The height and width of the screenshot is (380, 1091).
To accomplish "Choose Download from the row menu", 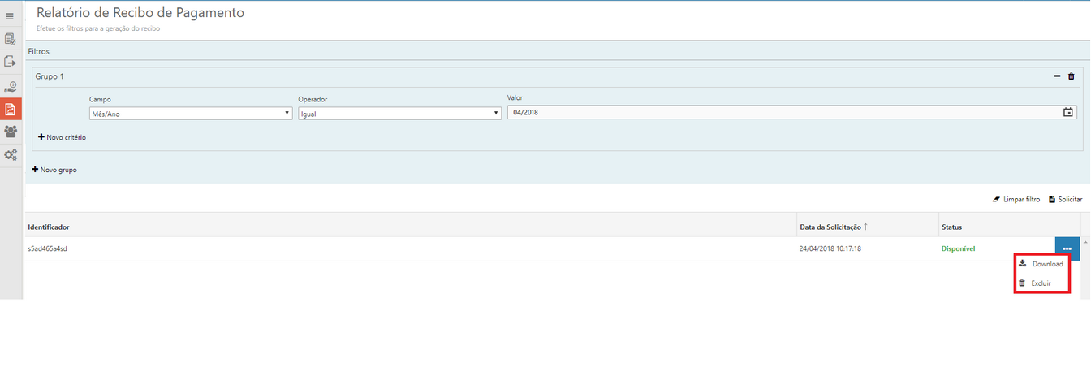I will pyautogui.click(x=1041, y=264).
